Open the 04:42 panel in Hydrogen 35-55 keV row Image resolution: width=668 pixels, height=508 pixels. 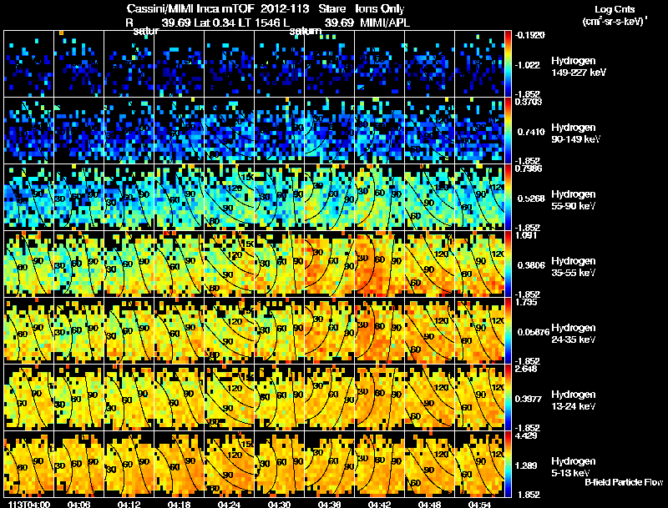point(379,264)
